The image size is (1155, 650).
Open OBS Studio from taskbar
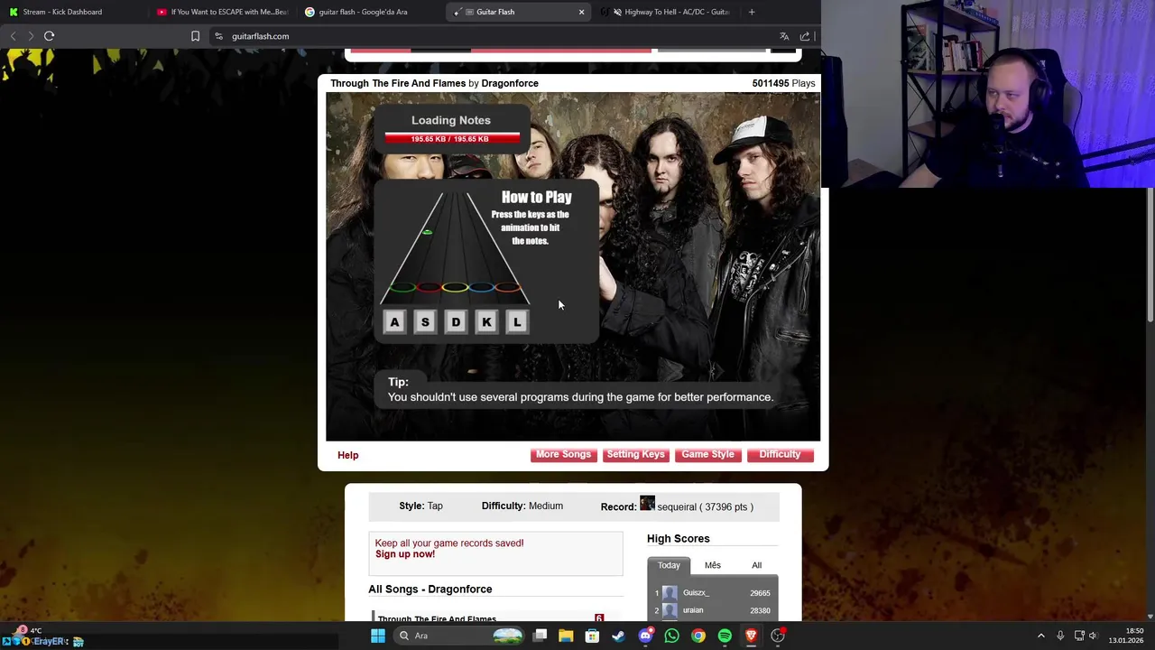pyautogui.click(x=778, y=636)
